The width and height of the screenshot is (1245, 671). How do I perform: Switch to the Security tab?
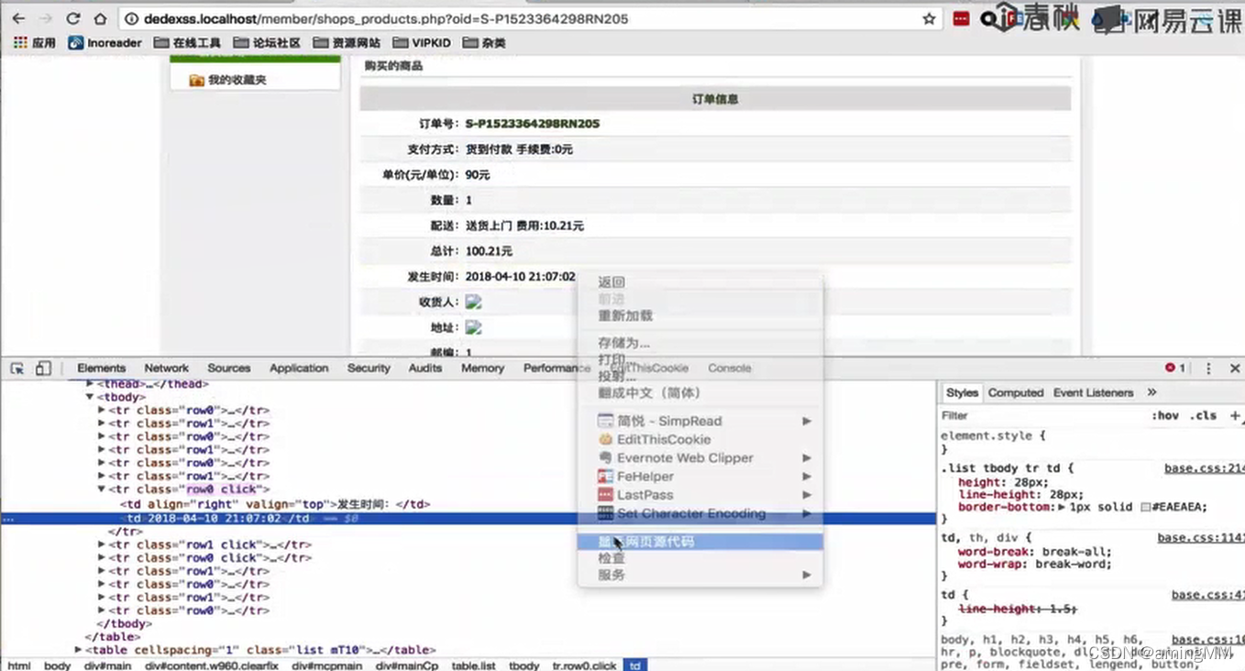click(369, 368)
